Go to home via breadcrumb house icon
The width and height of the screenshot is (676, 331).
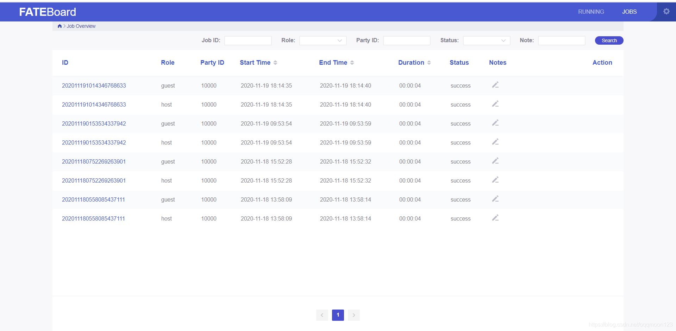60,26
